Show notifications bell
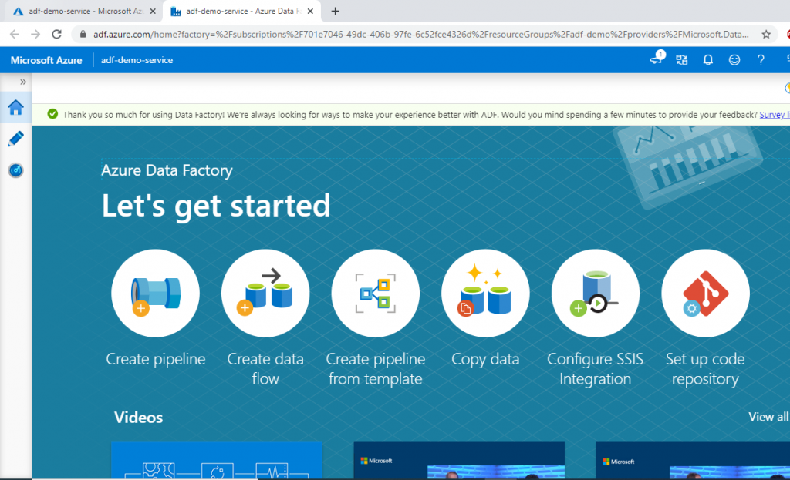Screen dimensions: 790x480 point(708,60)
